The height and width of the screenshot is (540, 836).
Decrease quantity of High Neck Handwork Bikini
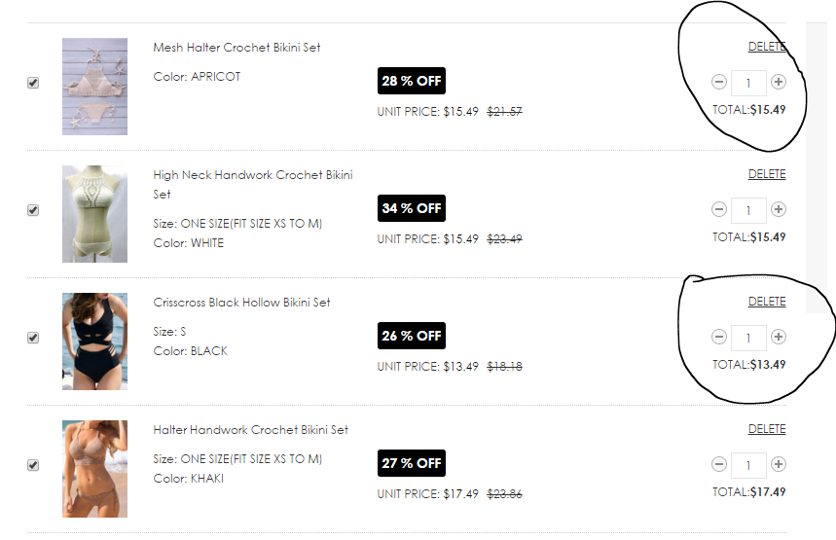tap(719, 209)
